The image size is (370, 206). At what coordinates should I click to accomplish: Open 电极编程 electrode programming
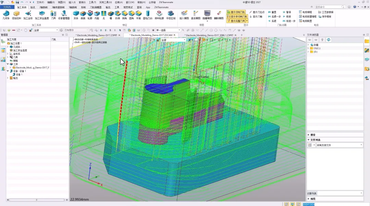306,12
